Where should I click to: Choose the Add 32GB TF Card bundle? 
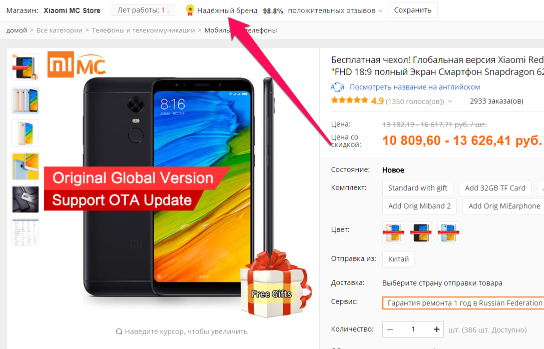(x=495, y=188)
